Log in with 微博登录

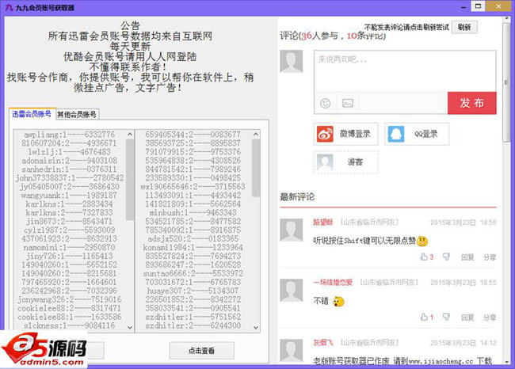click(346, 134)
